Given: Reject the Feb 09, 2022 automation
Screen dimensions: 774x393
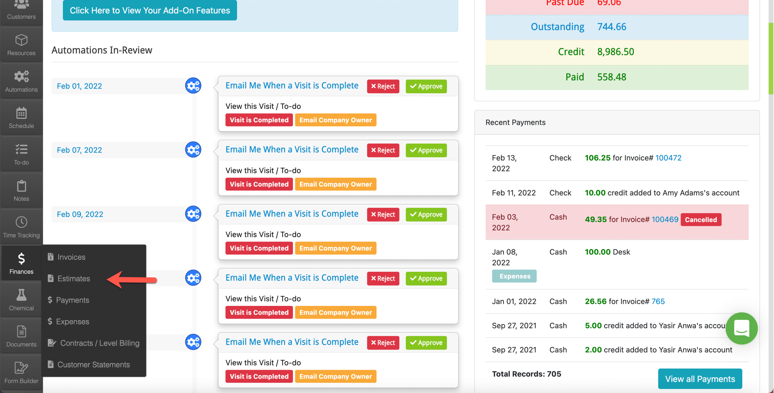Looking at the screenshot, I should click(383, 214).
